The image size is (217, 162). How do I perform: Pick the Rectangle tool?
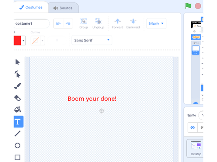pyautogui.click(x=18, y=157)
